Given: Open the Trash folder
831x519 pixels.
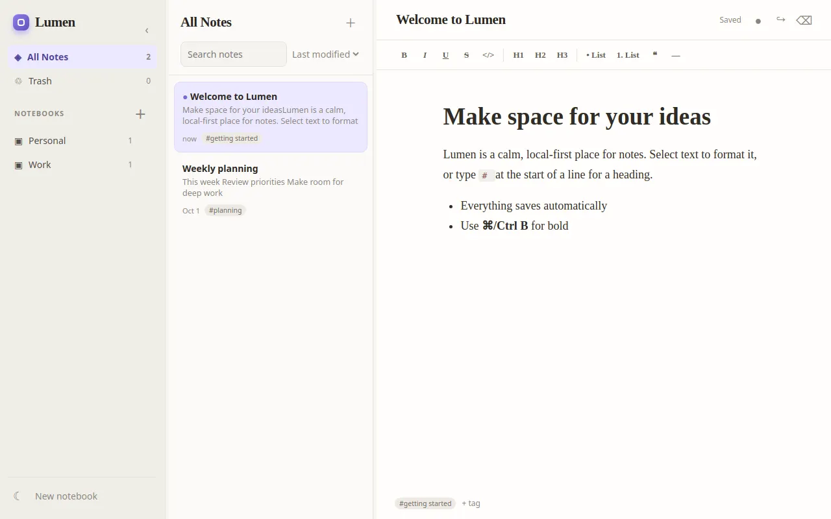Looking at the screenshot, I should coord(82,81).
